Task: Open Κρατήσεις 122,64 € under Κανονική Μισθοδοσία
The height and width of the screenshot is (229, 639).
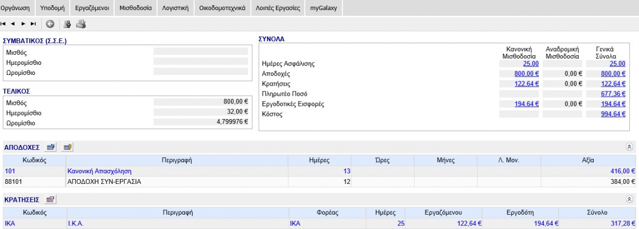Action: 527,84
